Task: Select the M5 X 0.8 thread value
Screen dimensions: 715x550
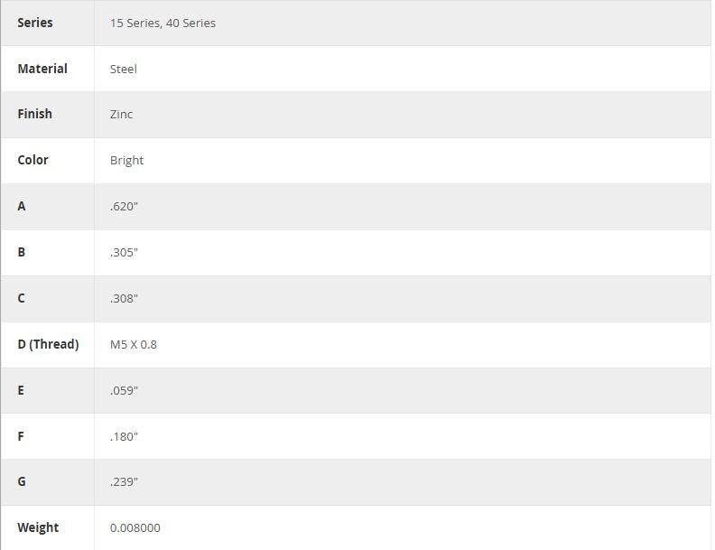Action: 134,344
